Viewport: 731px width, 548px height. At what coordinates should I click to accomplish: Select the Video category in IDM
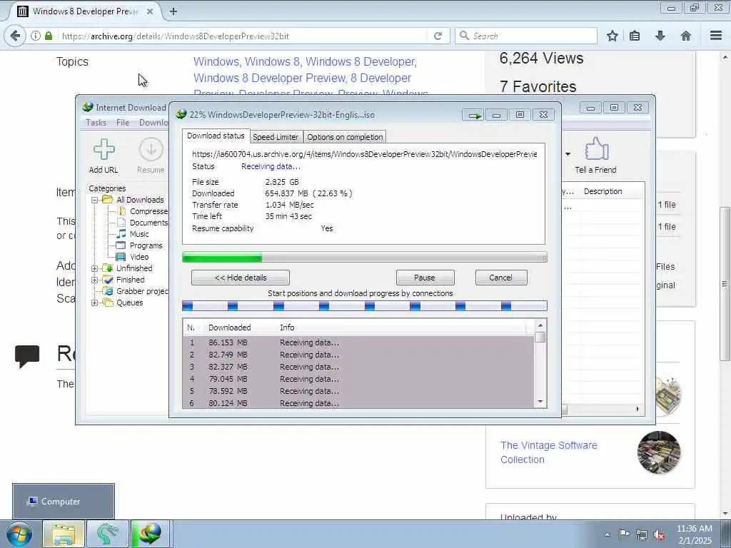click(132, 257)
